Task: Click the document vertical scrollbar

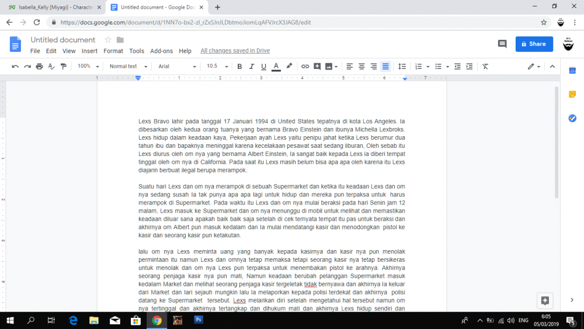Action: pyautogui.click(x=557, y=143)
